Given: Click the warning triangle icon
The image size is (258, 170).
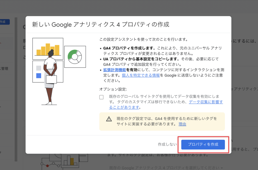Looking at the screenshot, I should tap(109, 119).
